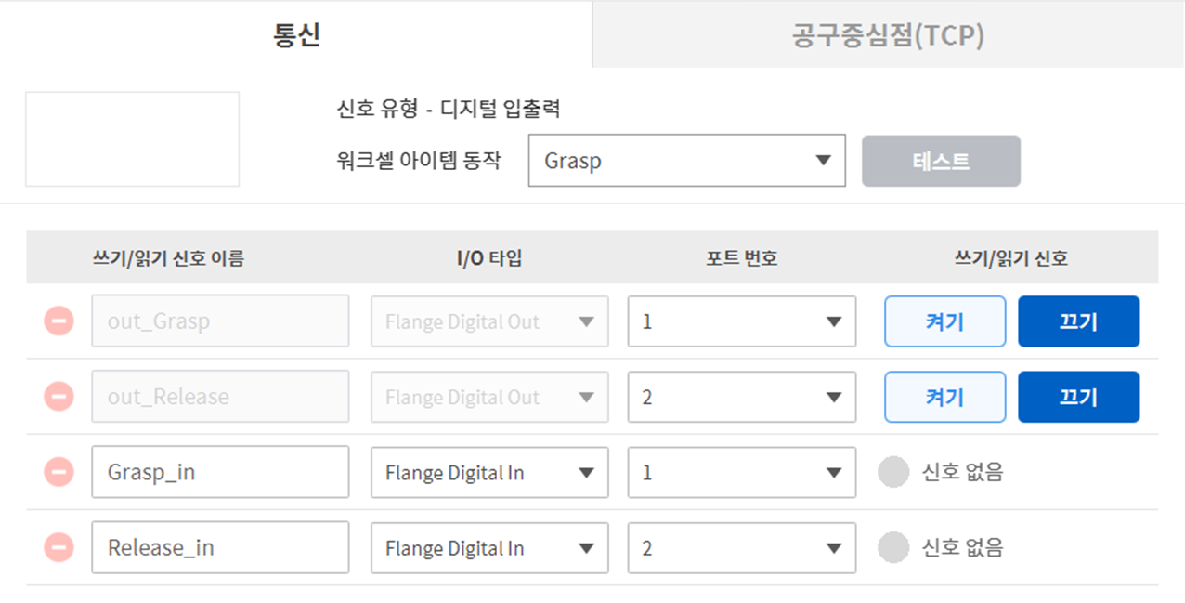
Task: Click the Release_in signal name field
Action: (220, 548)
